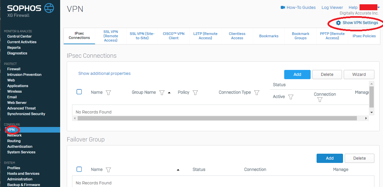
Task: Open Authentication in sidebar
Action: 20,146
